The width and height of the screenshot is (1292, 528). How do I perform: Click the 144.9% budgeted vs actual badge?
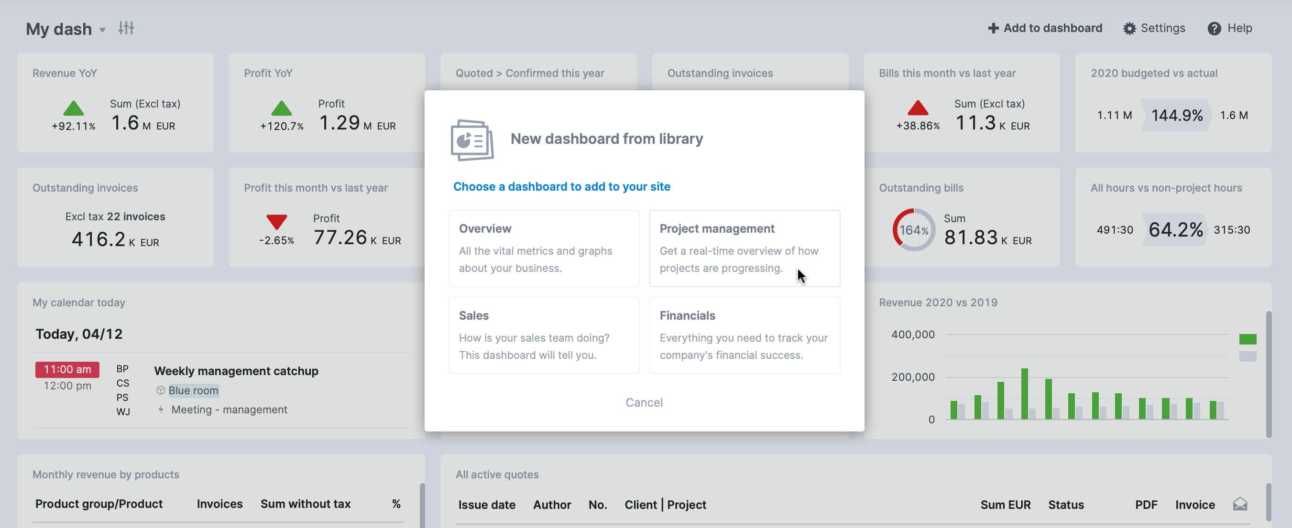point(1177,115)
